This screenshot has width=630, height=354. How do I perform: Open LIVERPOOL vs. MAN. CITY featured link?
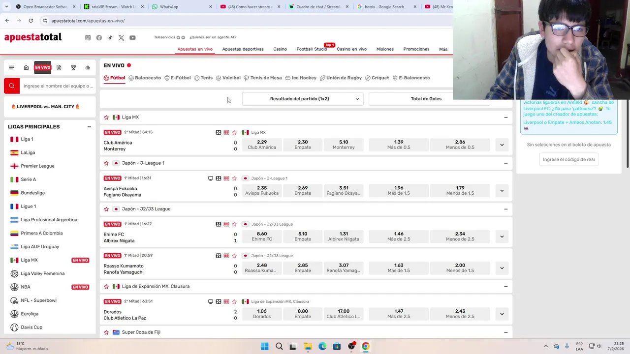(45, 106)
